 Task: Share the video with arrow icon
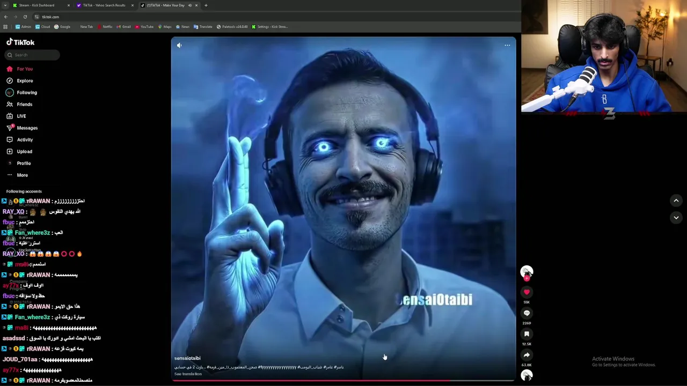pyautogui.click(x=527, y=355)
